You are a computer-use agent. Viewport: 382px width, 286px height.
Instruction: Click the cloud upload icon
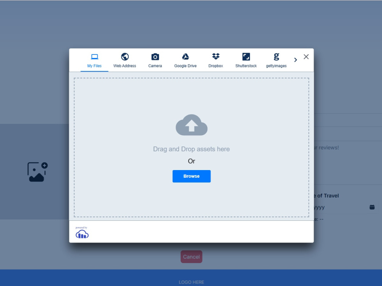(191, 125)
